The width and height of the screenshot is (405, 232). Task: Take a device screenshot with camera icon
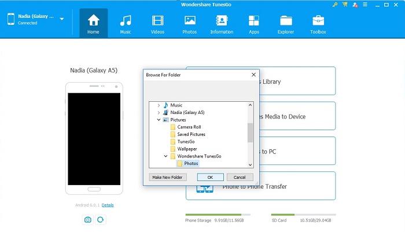click(87, 219)
